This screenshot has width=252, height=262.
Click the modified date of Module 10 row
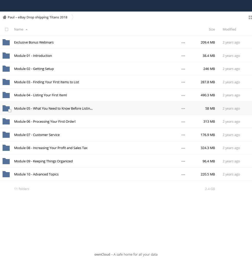point(231,174)
